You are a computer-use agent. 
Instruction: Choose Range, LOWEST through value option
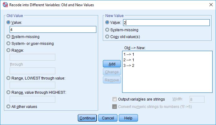pos(8,78)
